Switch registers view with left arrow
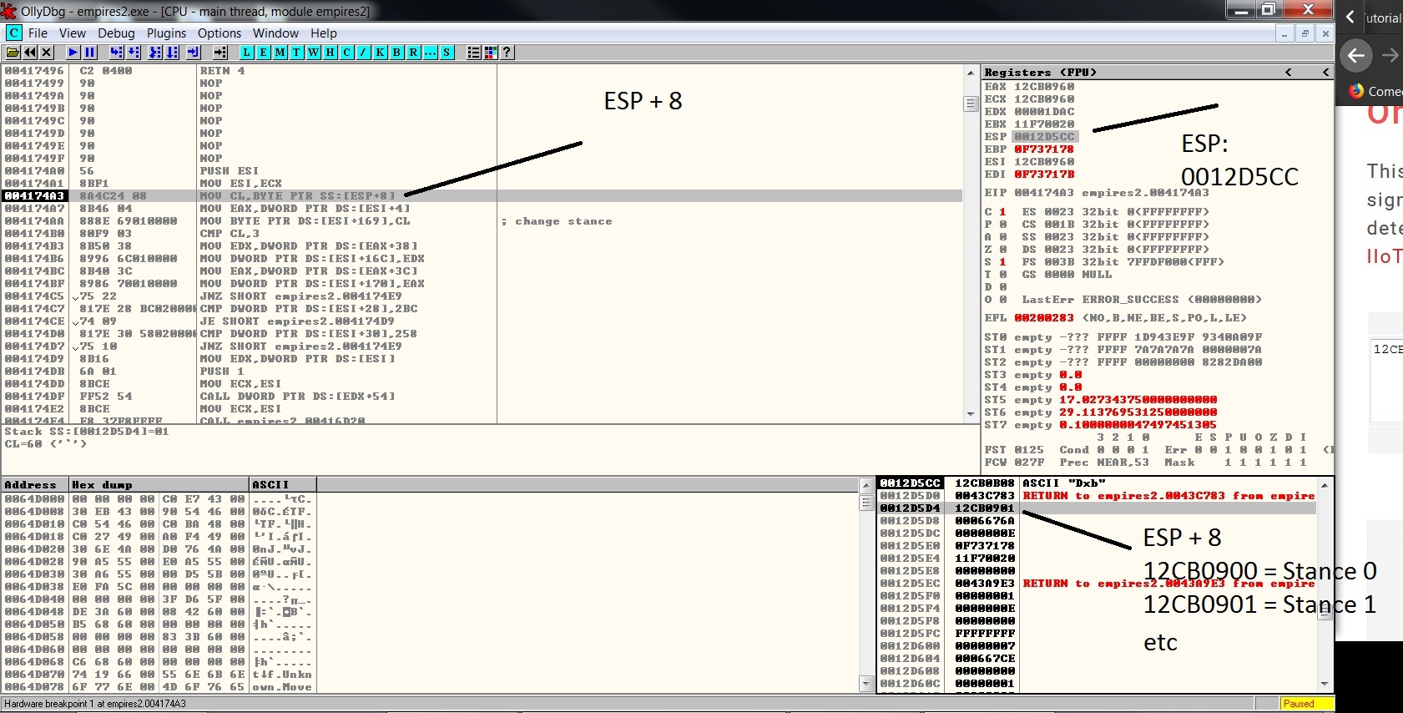 click(1288, 73)
